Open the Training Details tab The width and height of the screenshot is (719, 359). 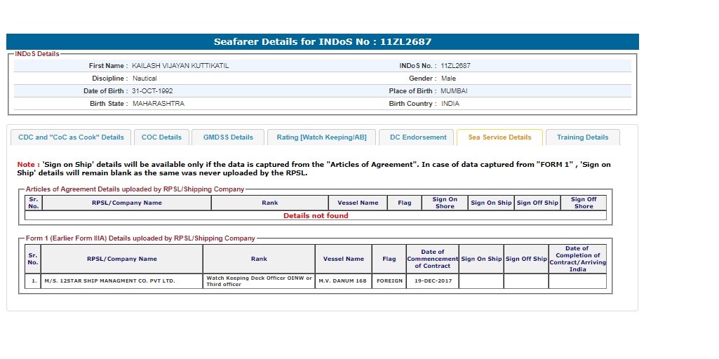pos(582,137)
